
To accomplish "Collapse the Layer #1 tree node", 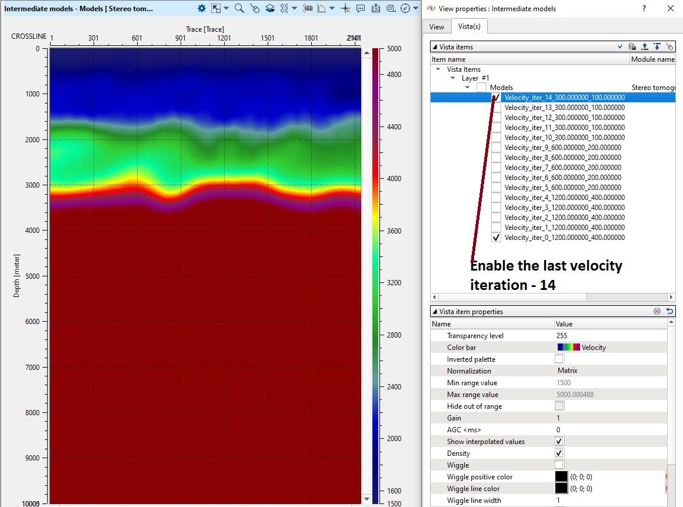I will point(453,78).
